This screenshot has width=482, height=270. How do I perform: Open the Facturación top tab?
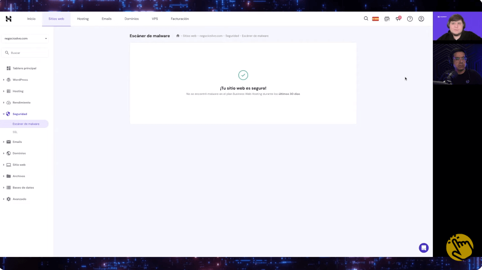coord(180,19)
